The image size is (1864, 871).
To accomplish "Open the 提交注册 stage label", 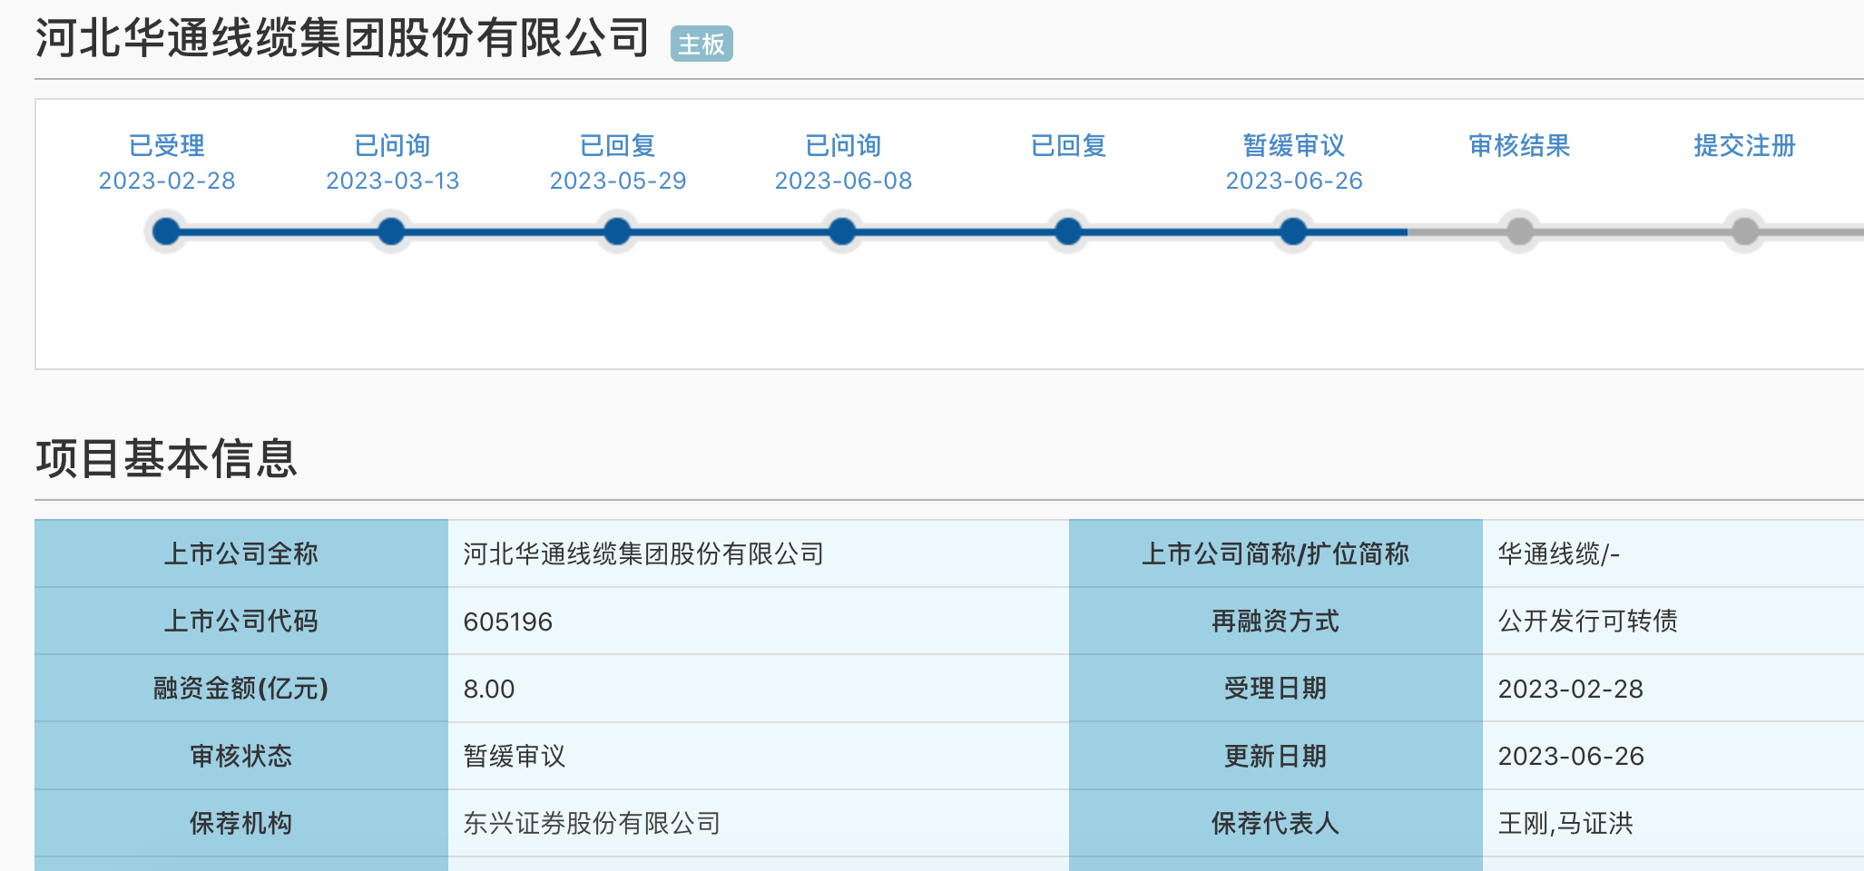I will 1744,145.
